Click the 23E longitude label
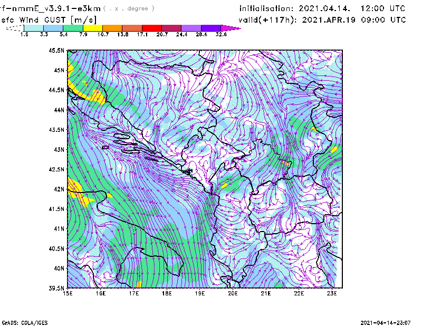422x326 pixels. click(332, 293)
